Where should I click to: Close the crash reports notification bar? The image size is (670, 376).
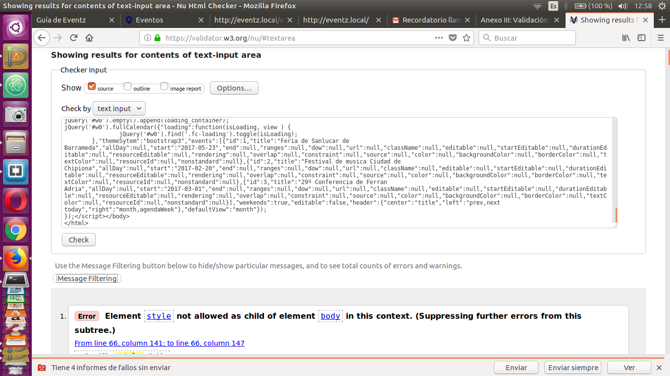pyautogui.click(x=660, y=367)
